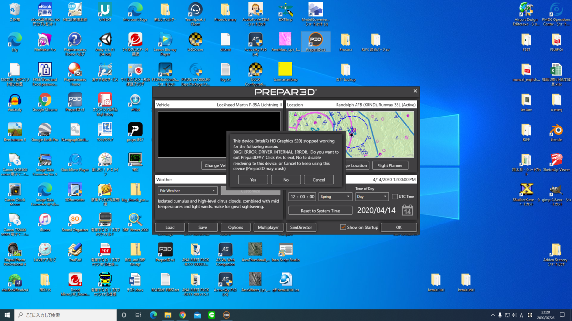Select the FileMaker Pro desktop icon
The image size is (572, 321).
45,42
